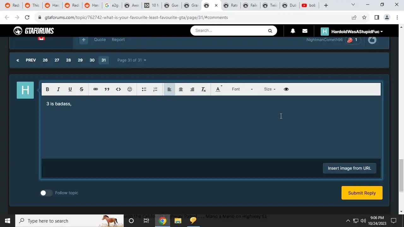The width and height of the screenshot is (404, 227).
Task: Open messages envelope
Action: coord(305,31)
